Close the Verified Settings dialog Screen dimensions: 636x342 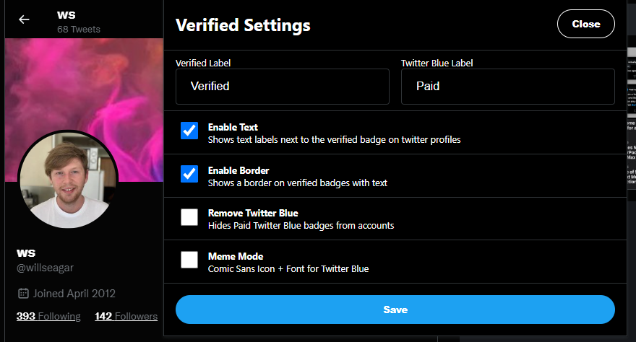585,24
